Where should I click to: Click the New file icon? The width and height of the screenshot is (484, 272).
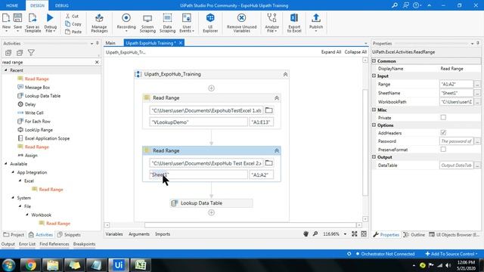click(6, 18)
